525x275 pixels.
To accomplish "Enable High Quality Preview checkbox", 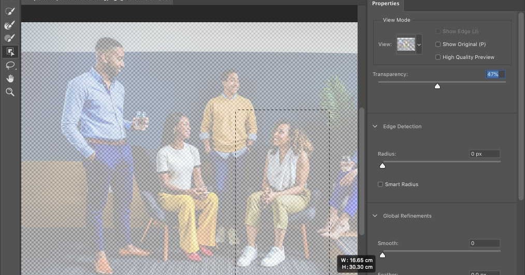I will click(437, 57).
